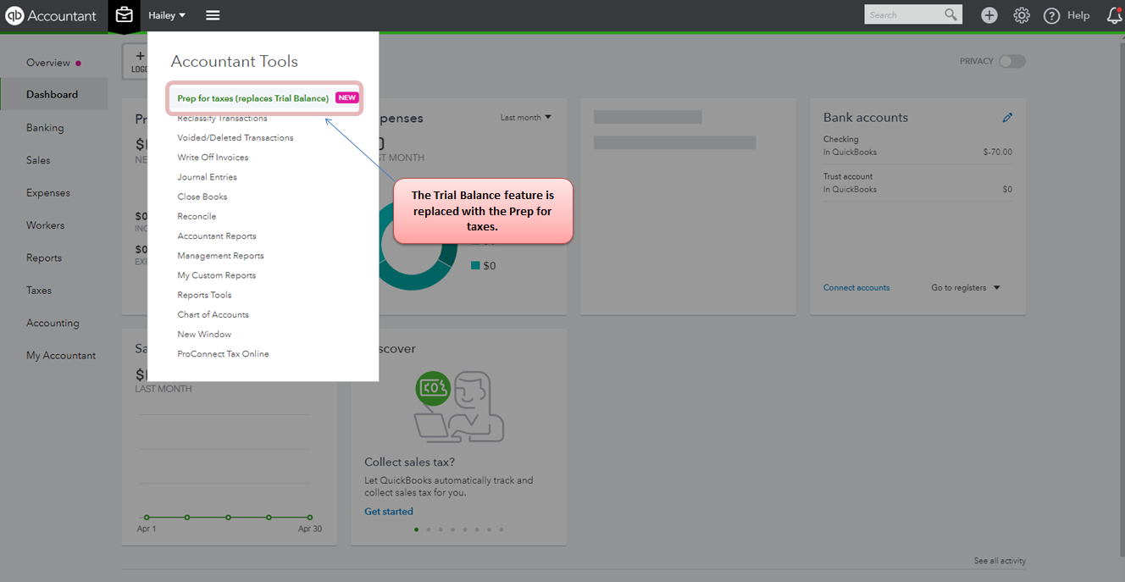Open Journal Entries tool
1125x582 pixels.
(207, 177)
